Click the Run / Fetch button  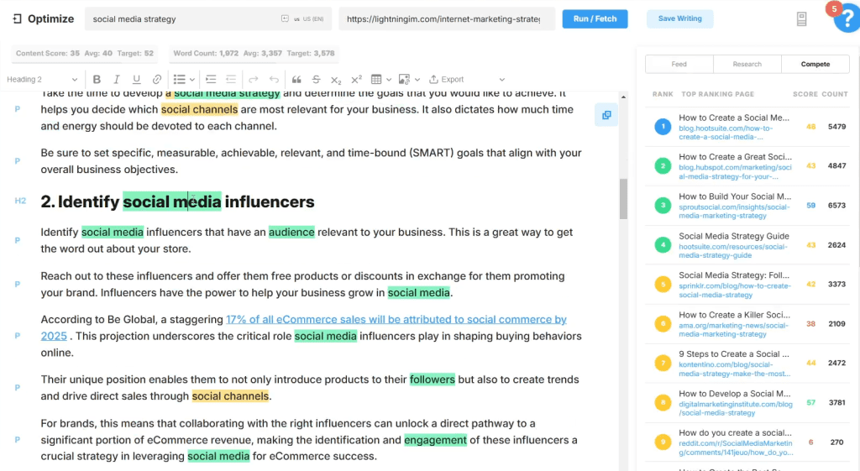click(595, 18)
